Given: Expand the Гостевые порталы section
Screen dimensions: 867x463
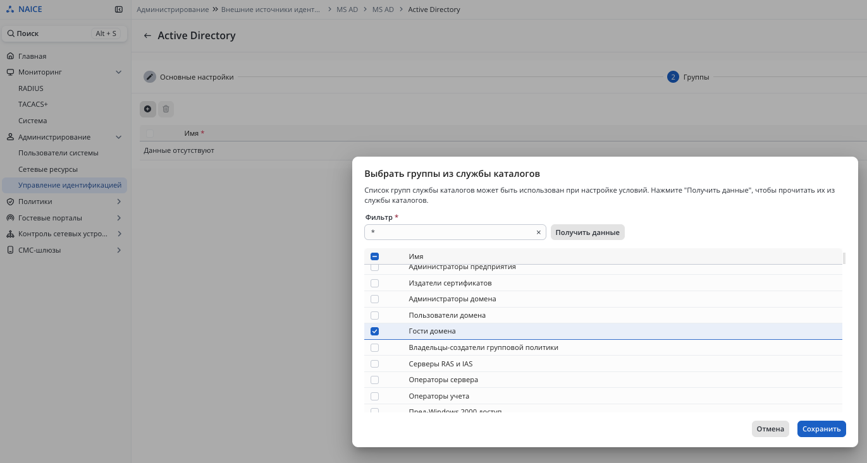Looking at the screenshot, I should tap(118, 218).
